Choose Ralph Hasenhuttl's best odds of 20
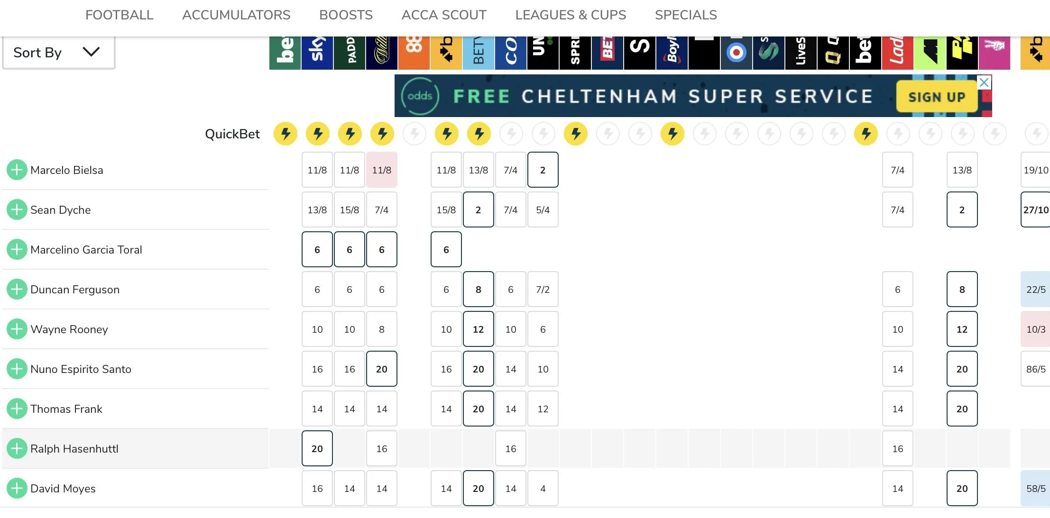Image resolution: width=1050 pixels, height=518 pixels. [317, 449]
